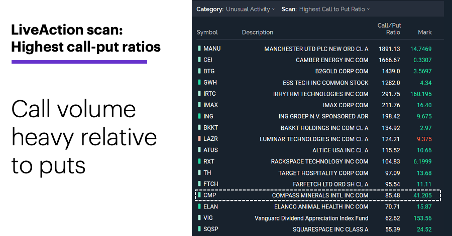Select the RXT ticker symbol

tap(209, 161)
